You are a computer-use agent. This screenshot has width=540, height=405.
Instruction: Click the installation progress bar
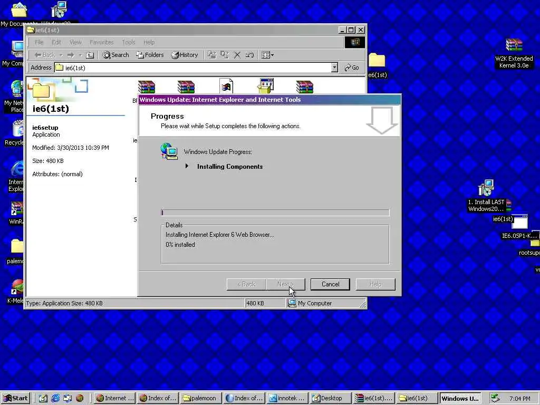275,213
